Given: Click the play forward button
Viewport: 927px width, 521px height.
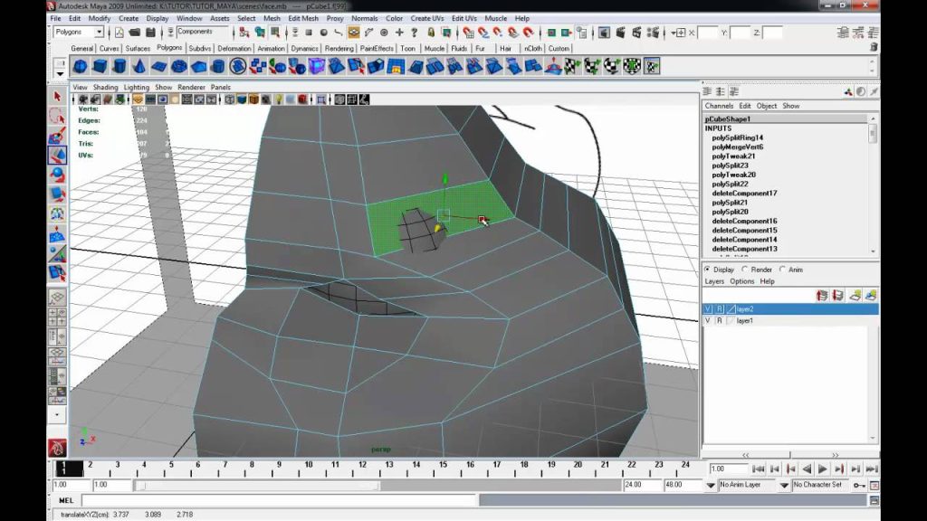Looking at the screenshot, I should click(x=822, y=469).
